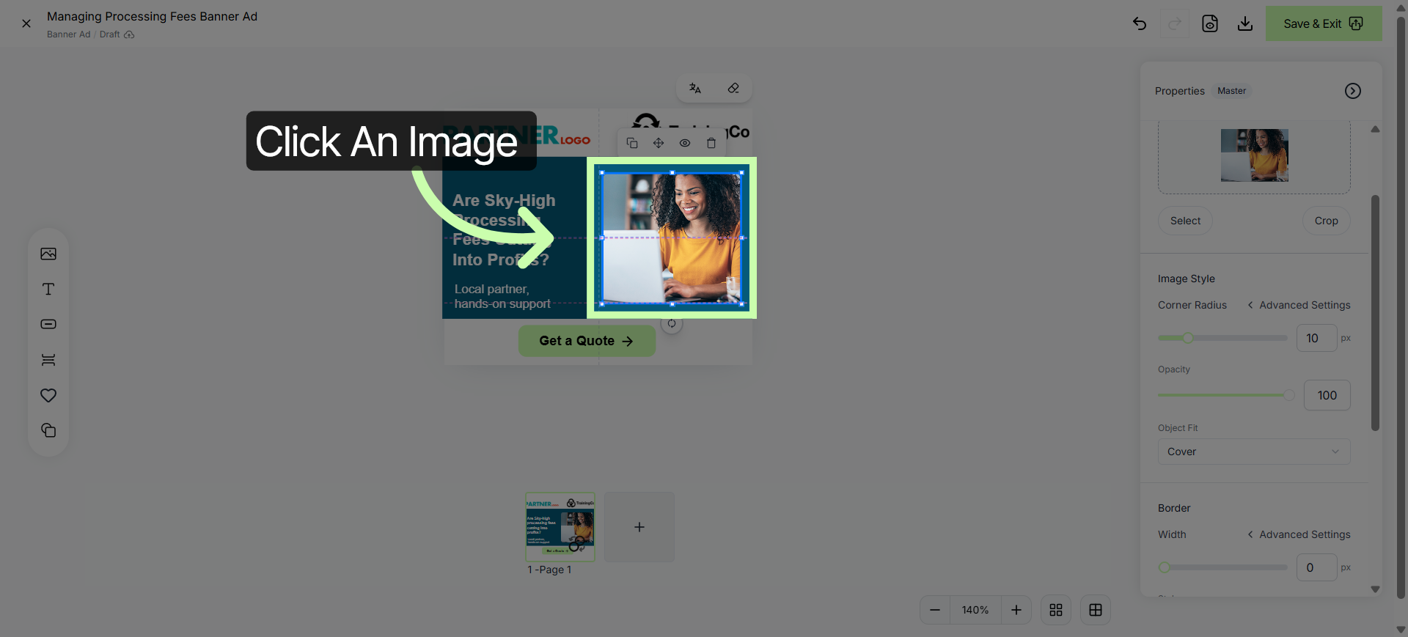The height and width of the screenshot is (637, 1408).
Task: Click Save & Exit button
Action: tap(1324, 23)
